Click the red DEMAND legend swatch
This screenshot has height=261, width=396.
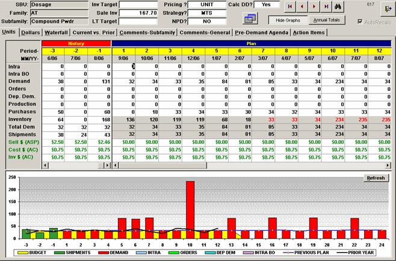[x=104, y=253]
